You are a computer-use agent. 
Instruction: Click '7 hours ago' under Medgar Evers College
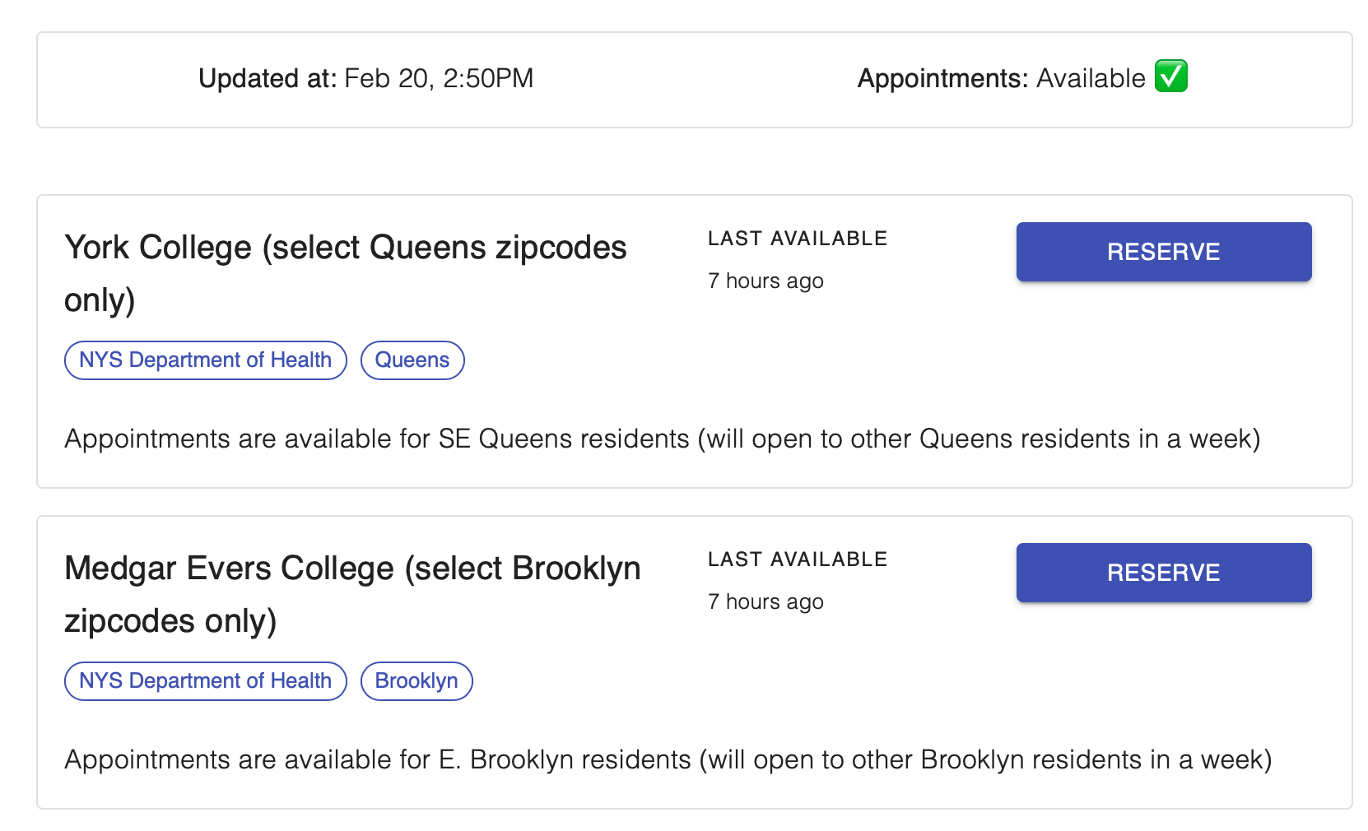point(765,602)
